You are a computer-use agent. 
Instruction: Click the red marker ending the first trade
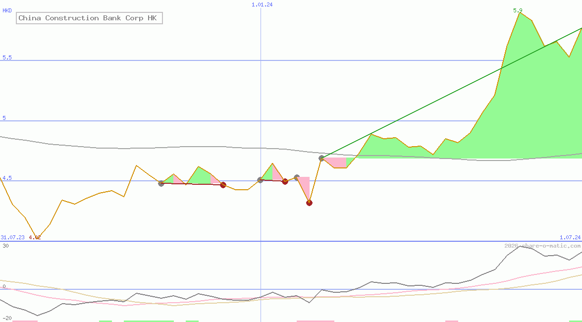click(x=223, y=185)
